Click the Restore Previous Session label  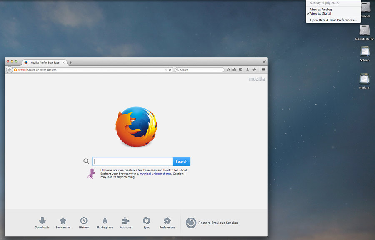pos(218,223)
